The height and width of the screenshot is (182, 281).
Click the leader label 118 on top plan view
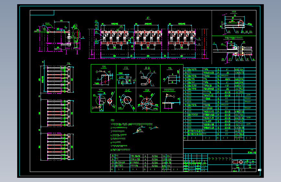[x=68, y=63]
